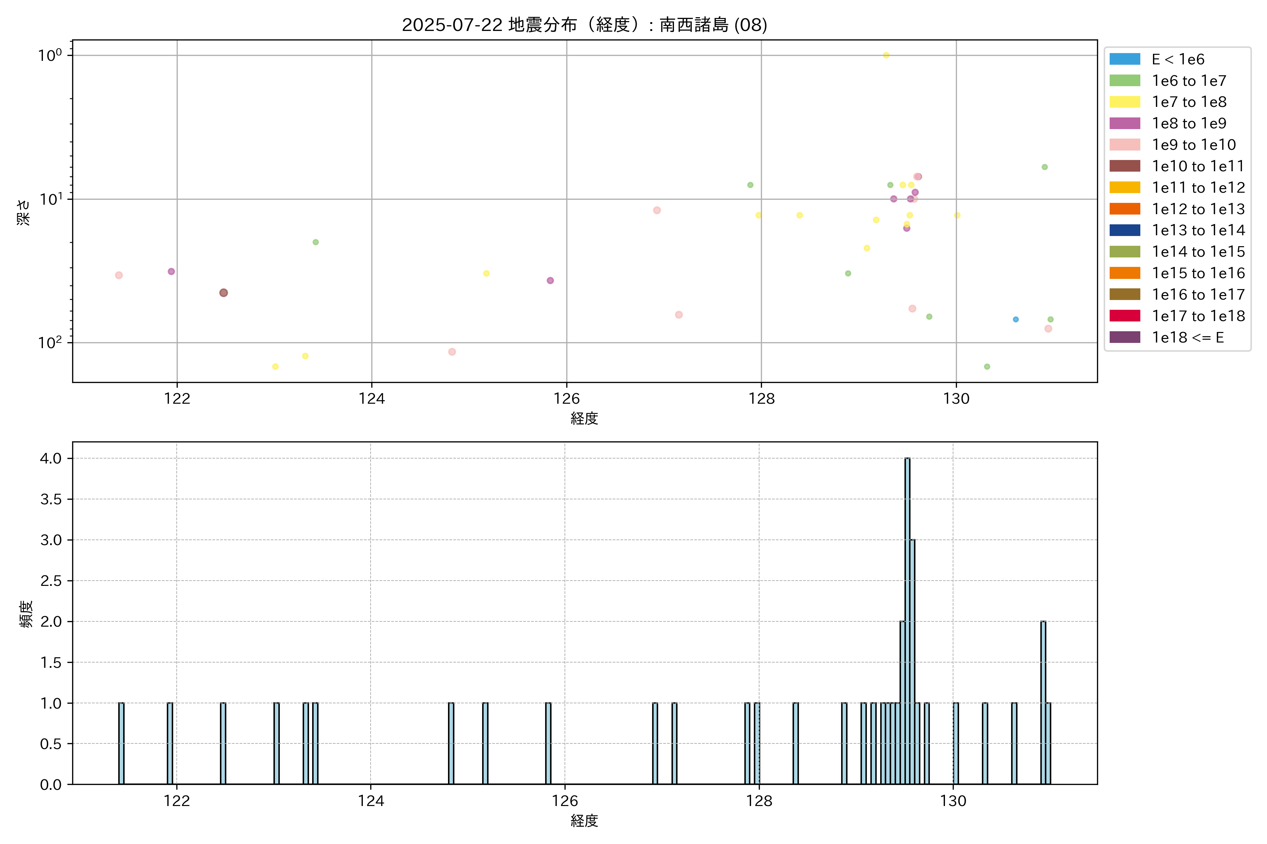This screenshot has height=844, width=1267.
Task: Click the red '1e17 to 1e18' legend swatch
Action: [1124, 316]
